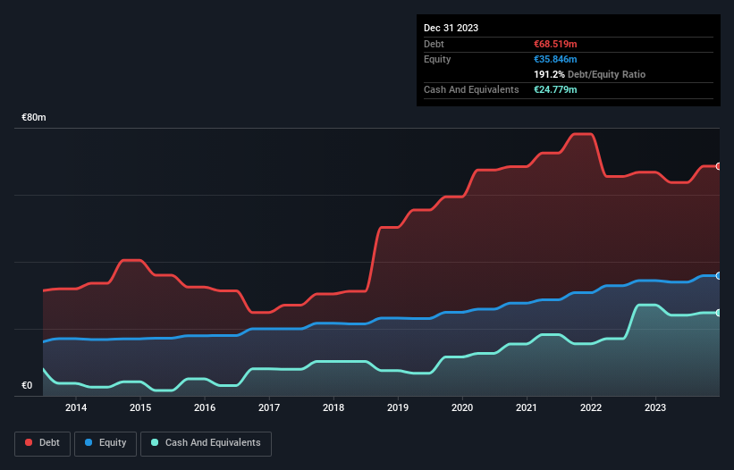
Task: Click the 2014 x-axis label
Action: point(76,407)
